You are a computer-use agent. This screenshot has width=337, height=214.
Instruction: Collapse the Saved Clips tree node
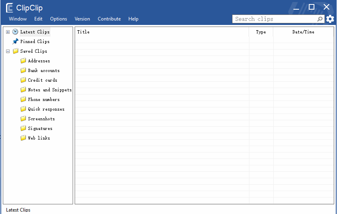[8, 51]
